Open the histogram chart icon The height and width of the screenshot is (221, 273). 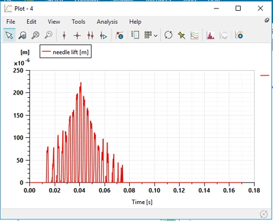click(x=210, y=35)
